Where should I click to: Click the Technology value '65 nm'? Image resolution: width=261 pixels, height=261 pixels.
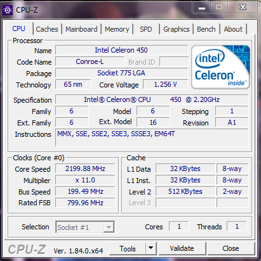click(73, 84)
